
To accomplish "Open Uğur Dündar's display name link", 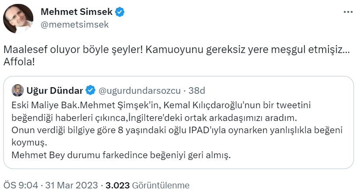I will coord(55,91).
